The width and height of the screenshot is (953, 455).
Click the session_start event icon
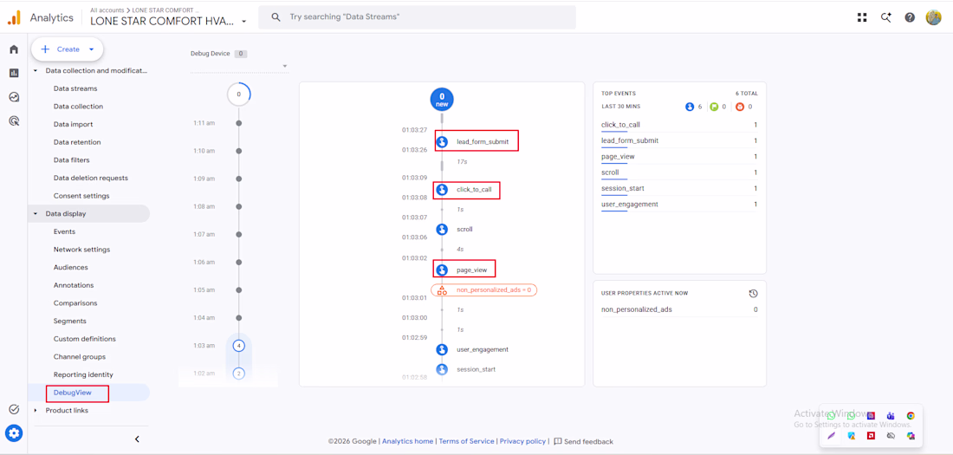tap(442, 369)
